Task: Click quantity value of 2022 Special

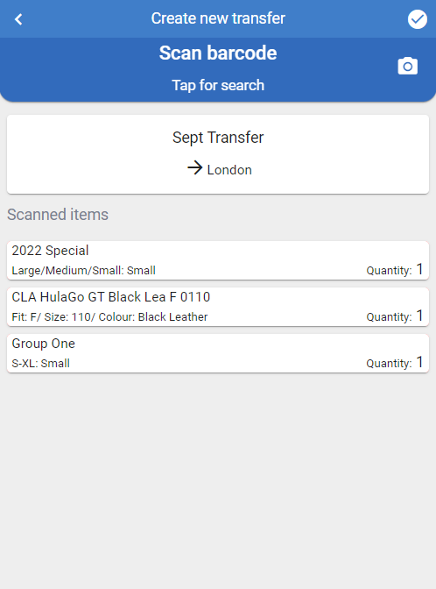Action: coord(420,269)
